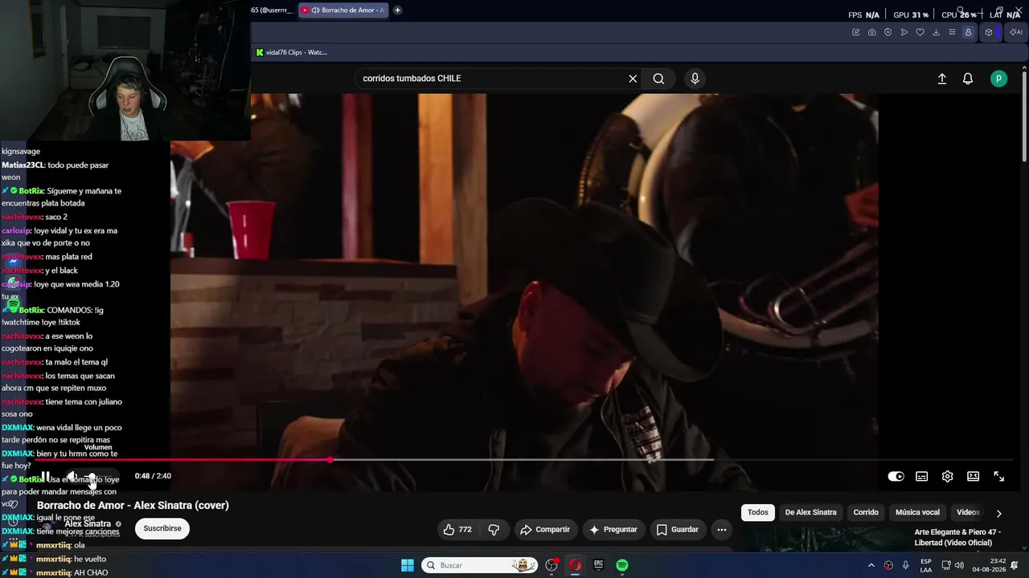Open the ad blocker shield icon
The image size is (1029, 578).
tap(888, 32)
